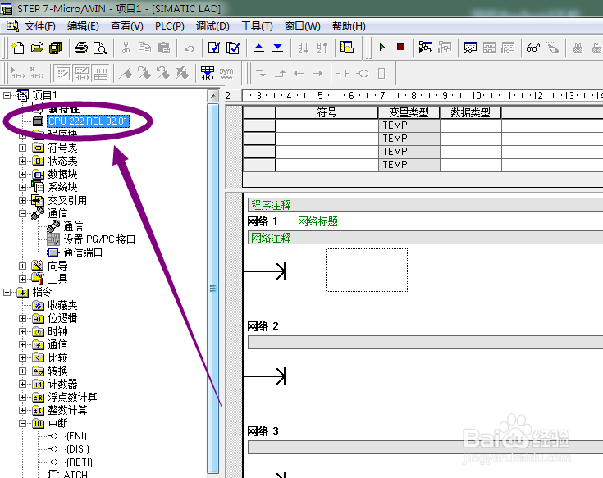
Task: Toggle program status monitoring icon
Action: (x=426, y=48)
